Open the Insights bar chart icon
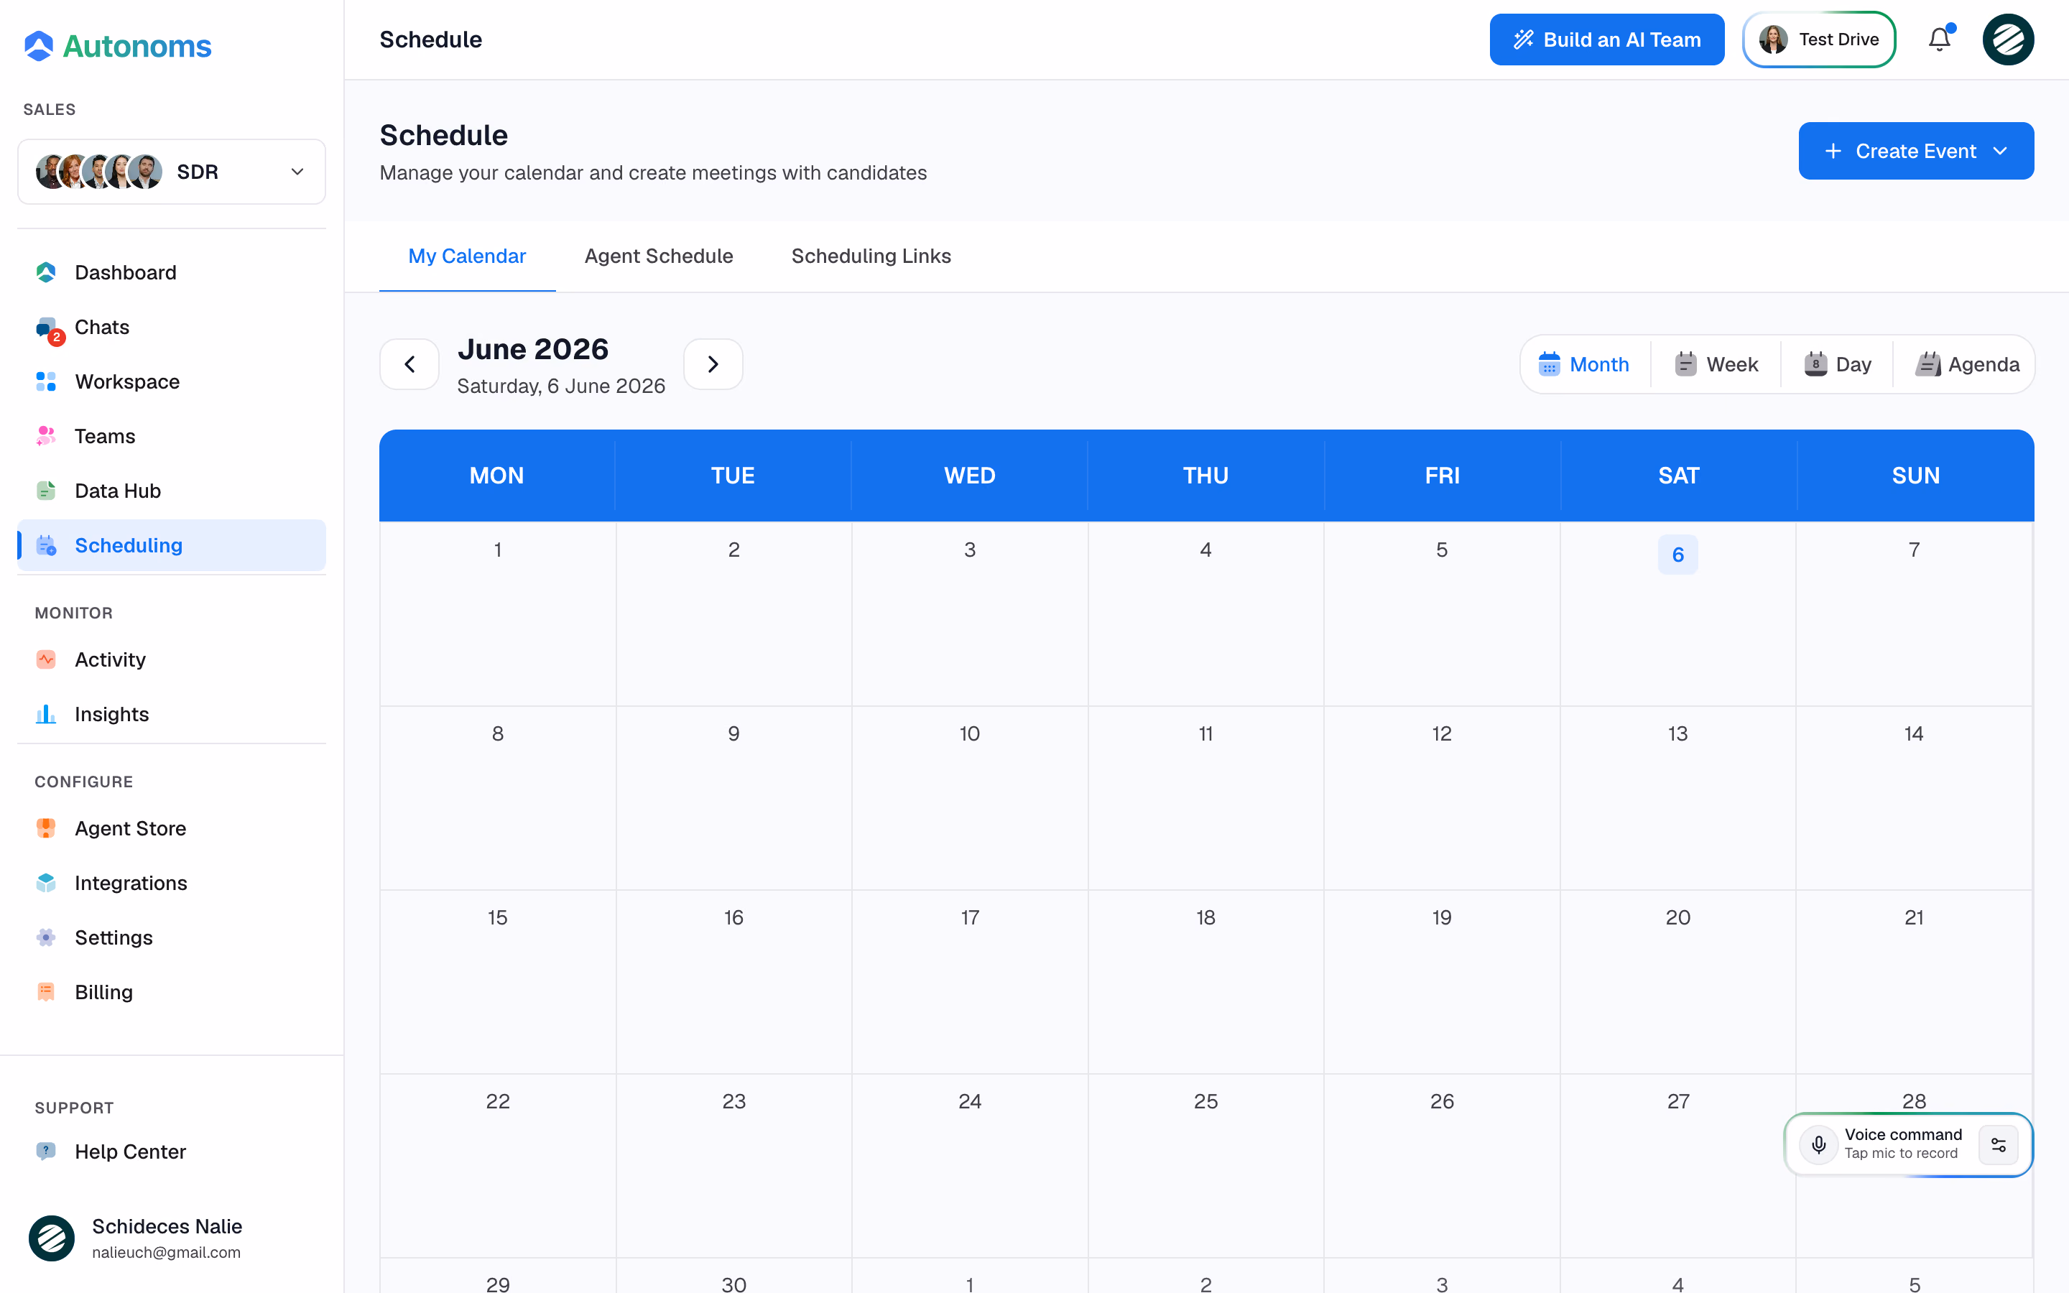Image resolution: width=2069 pixels, height=1293 pixels. [46, 714]
